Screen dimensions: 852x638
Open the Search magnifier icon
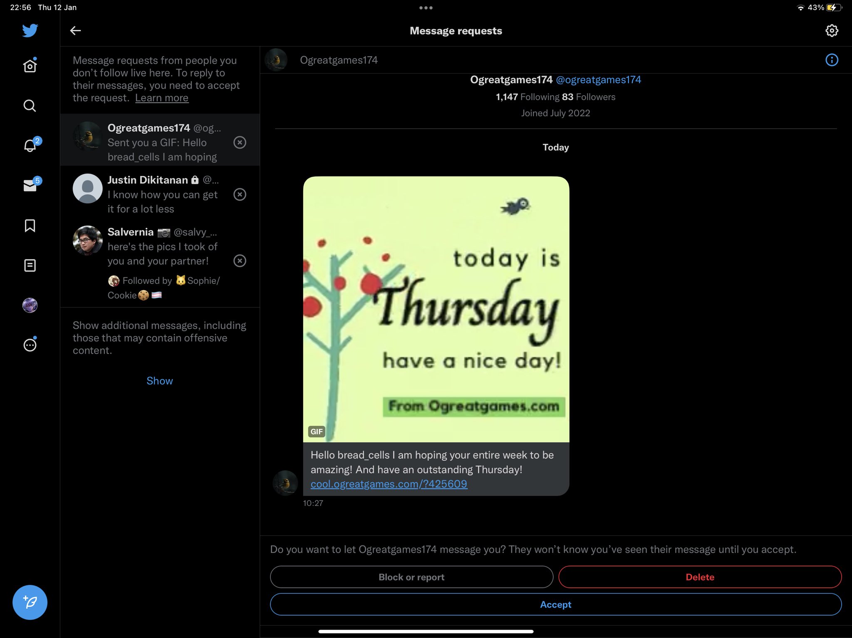click(30, 106)
